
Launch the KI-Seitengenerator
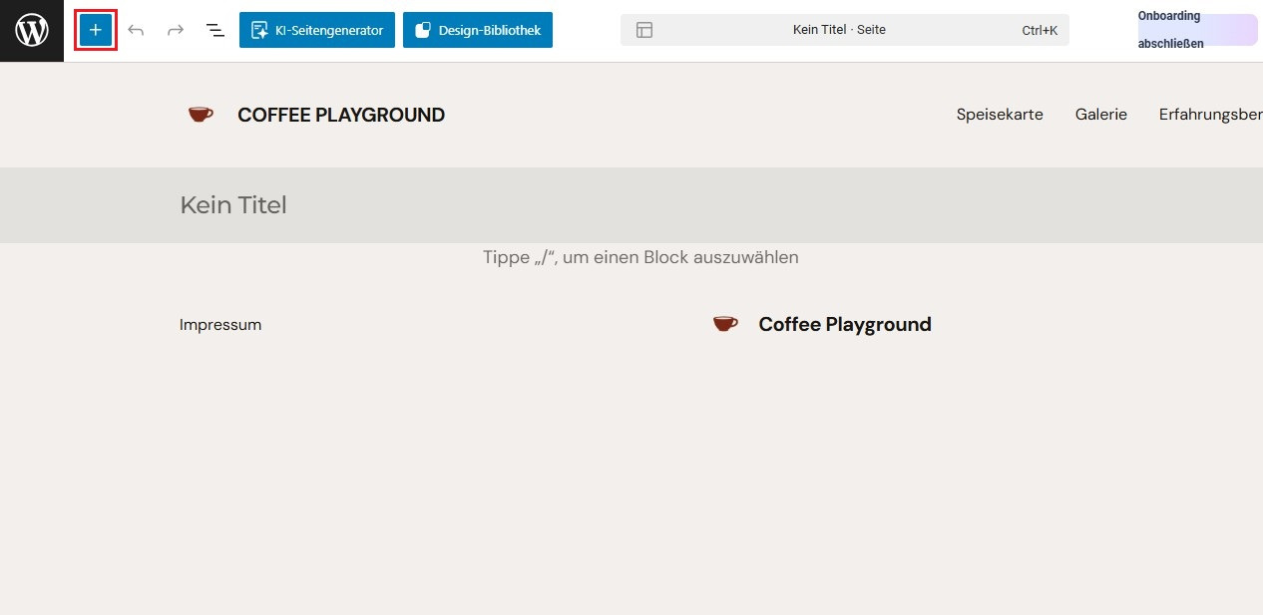[317, 30]
